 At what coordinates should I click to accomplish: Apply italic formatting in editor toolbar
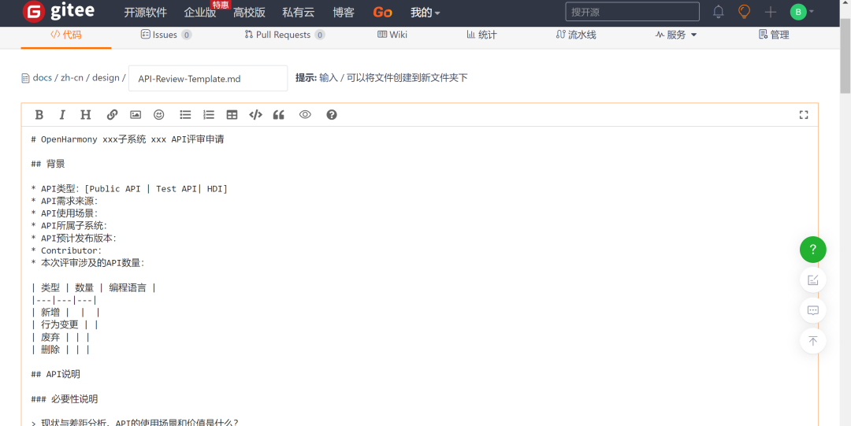pos(62,114)
